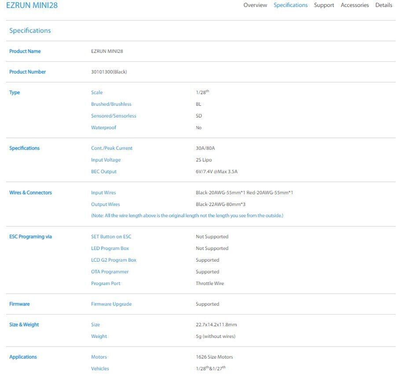Viewport: 396px width, 374px height.
Task: Click the LCD G2 Program Box label
Action: click(114, 260)
